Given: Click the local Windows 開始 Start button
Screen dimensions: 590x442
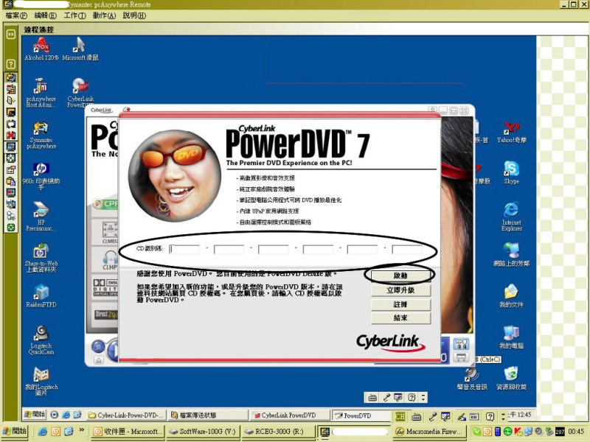Looking at the screenshot, I should point(15,431).
